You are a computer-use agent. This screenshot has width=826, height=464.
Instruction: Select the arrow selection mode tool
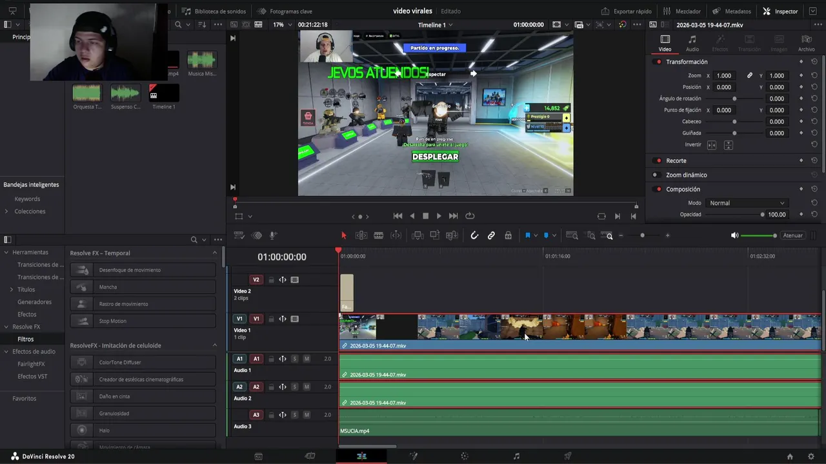point(343,236)
